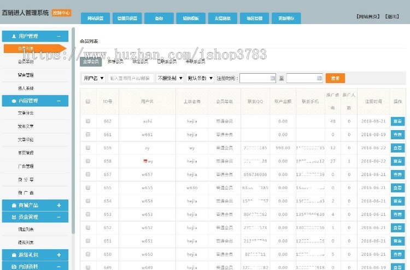Click the bag icon beside 超级礼包
Viewport: 410px width, 270px height.
pyautogui.click(x=14, y=255)
